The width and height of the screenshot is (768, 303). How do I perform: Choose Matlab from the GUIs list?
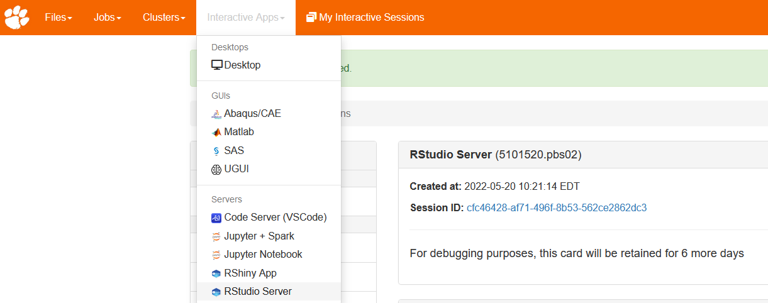[x=269, y=132]
